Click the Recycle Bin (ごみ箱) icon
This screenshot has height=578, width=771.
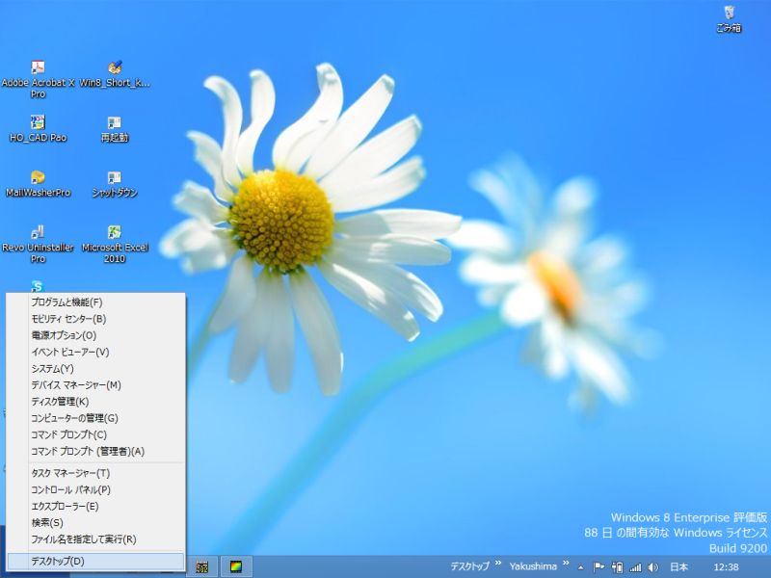click(729, 13)
